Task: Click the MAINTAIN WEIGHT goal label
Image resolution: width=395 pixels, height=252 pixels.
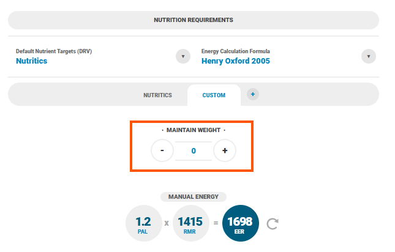Action: pyautogui.click(x=194, y=130)
